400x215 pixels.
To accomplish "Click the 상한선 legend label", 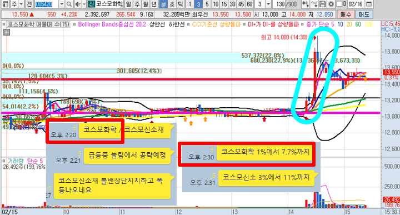I will coord(157,24).
